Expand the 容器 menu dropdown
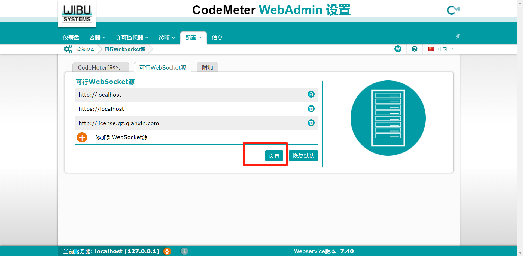The width and height of the screenshot is (523, 256). tap(98, 38)
